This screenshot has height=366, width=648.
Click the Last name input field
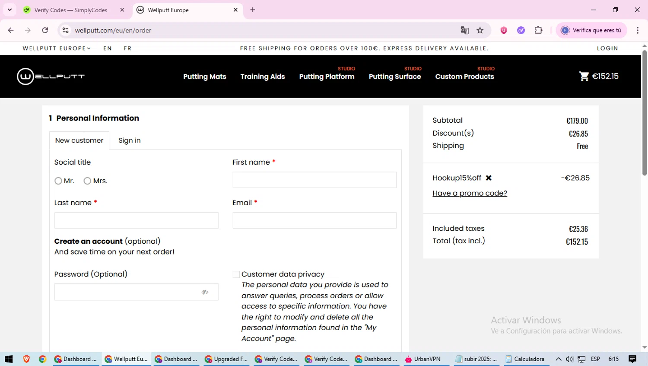pyautogui.click(x=137, y=220)
